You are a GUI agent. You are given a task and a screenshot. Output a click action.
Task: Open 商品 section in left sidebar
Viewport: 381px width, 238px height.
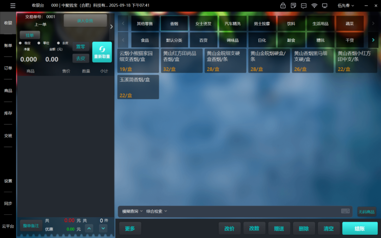[8, 91]
